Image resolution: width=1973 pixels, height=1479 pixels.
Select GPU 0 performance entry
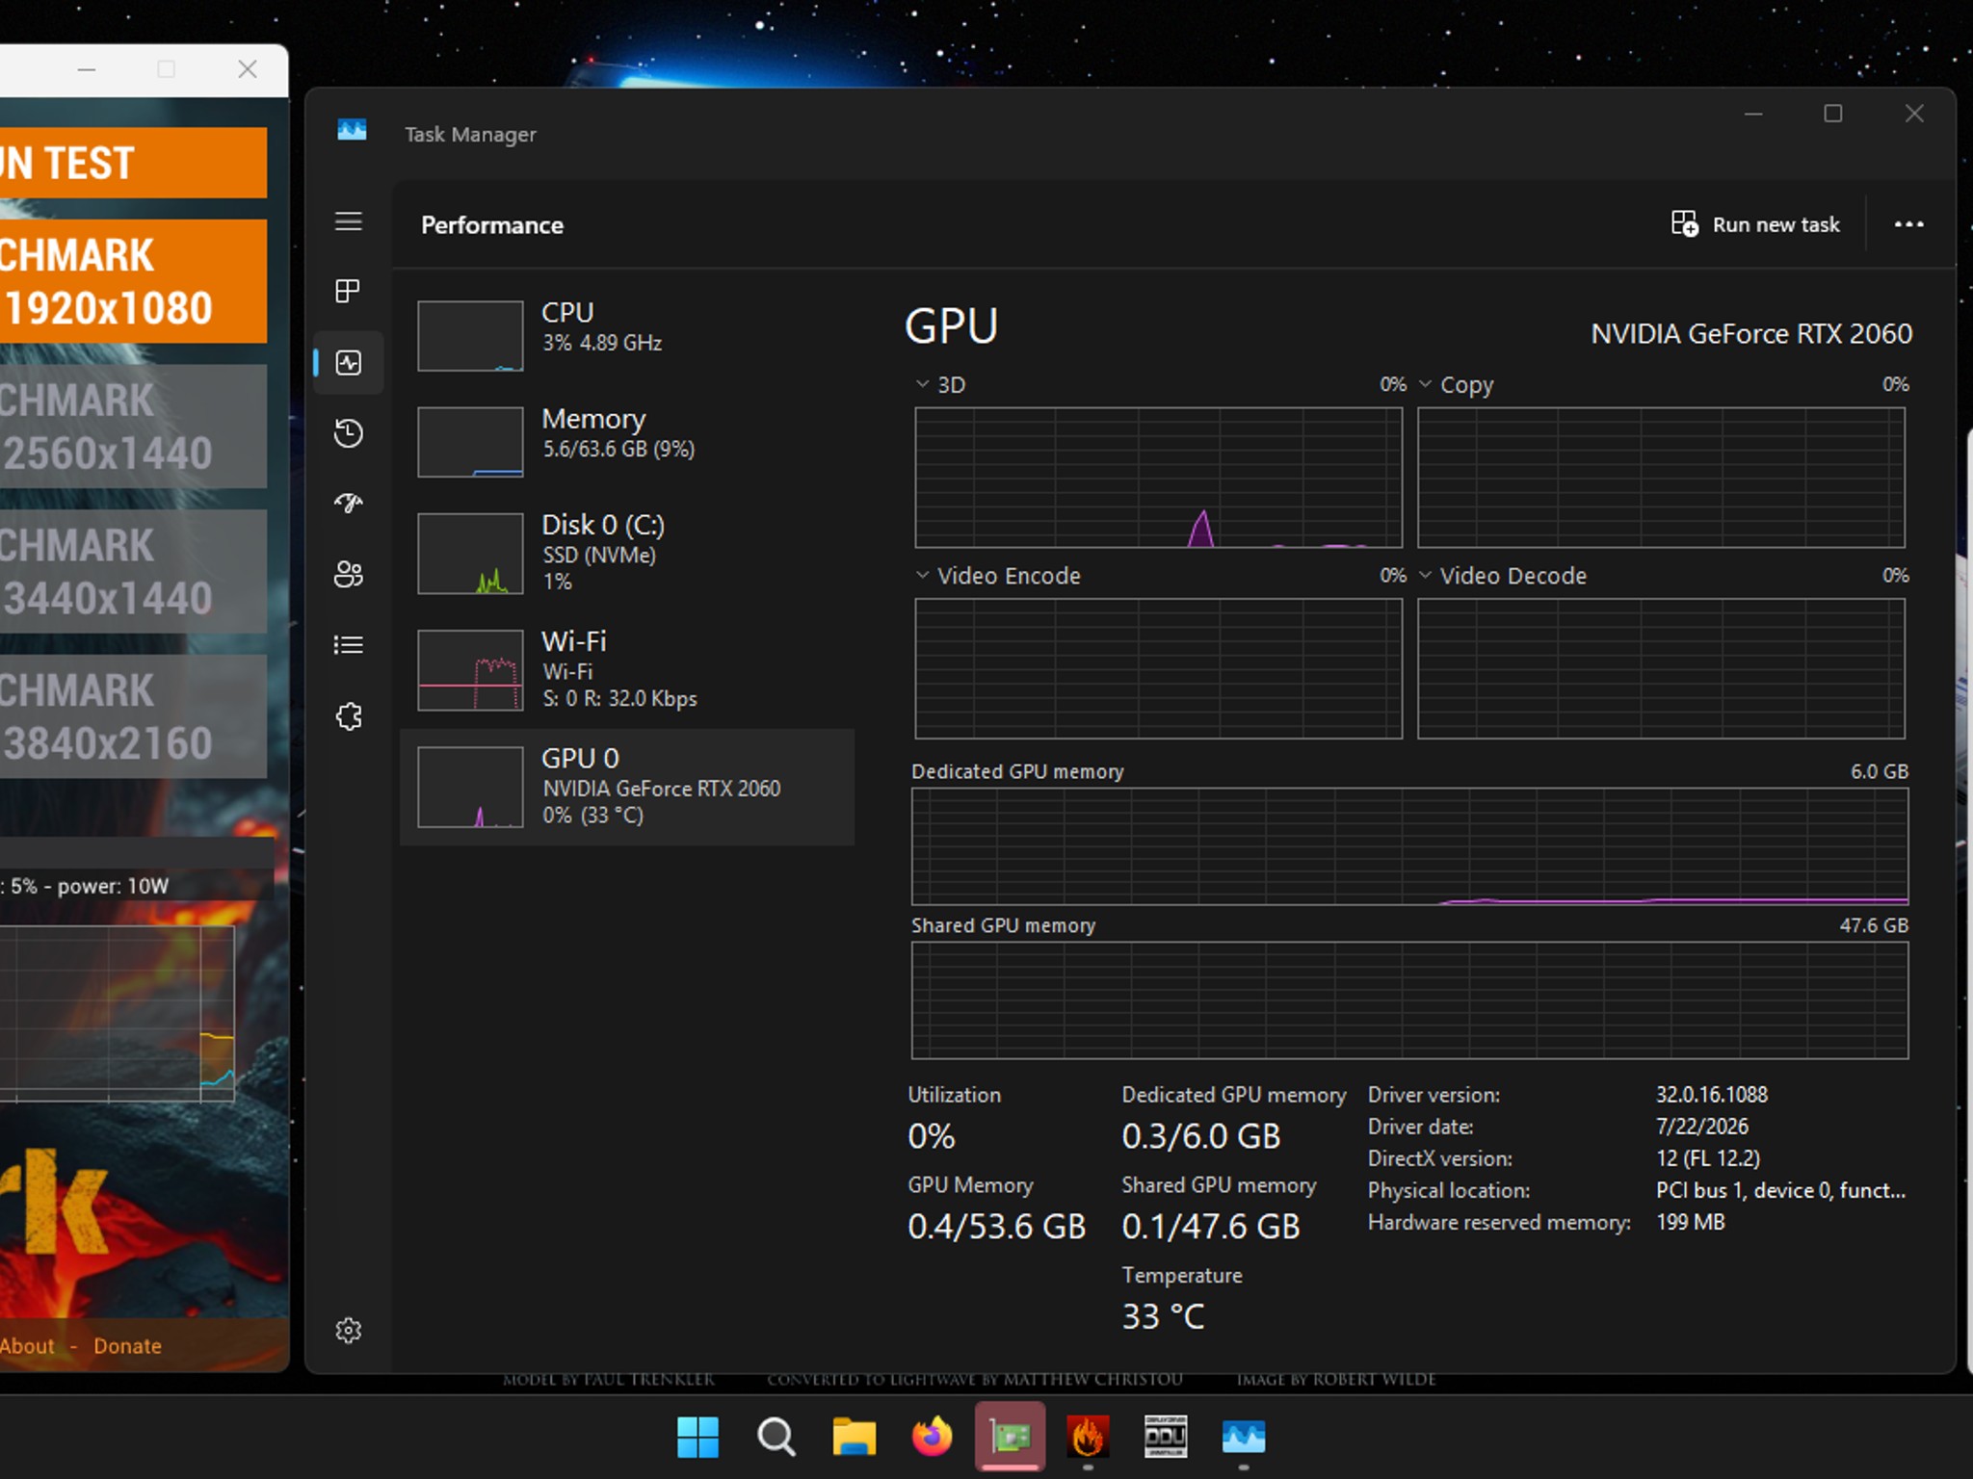click(626, 787)
